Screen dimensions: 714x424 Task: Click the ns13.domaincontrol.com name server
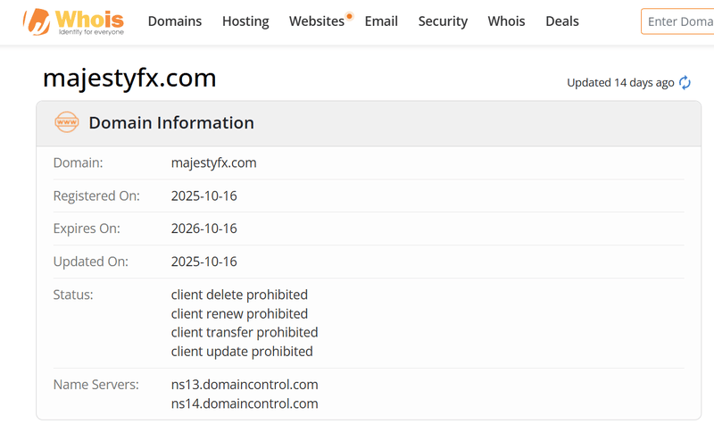click(x=245, y=385)
